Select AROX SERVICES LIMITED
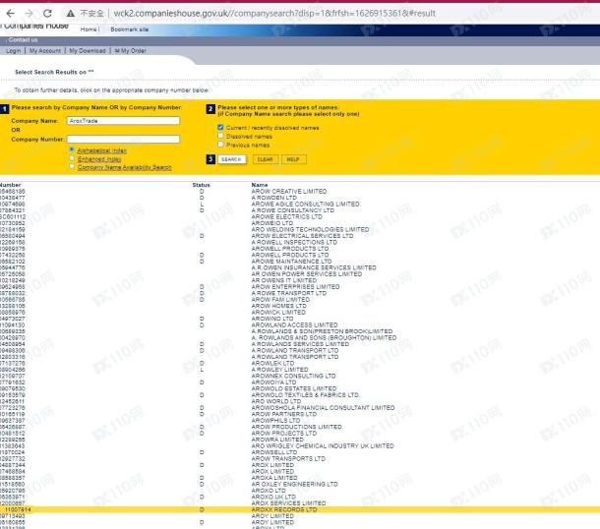Screen dimensions: 600x529 (288, 503)
